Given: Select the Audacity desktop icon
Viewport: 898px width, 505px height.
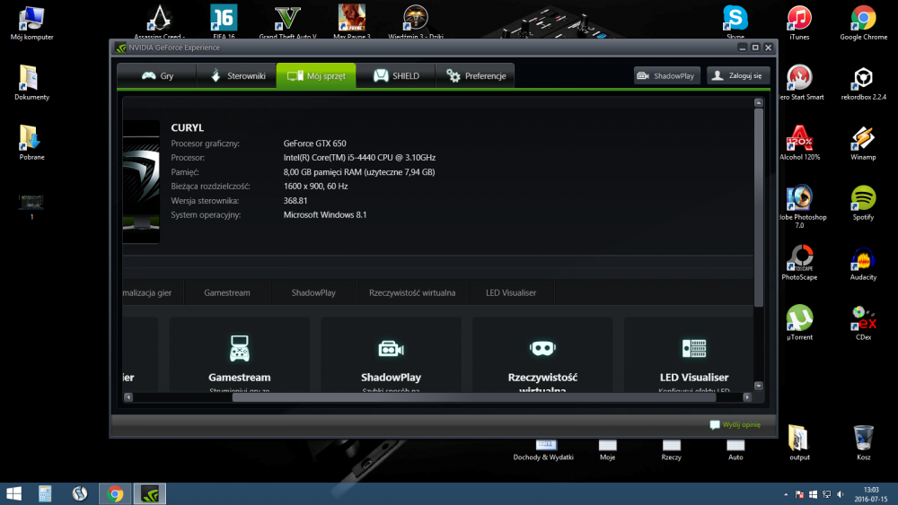Looking at the screenshot, I should 863,263.
